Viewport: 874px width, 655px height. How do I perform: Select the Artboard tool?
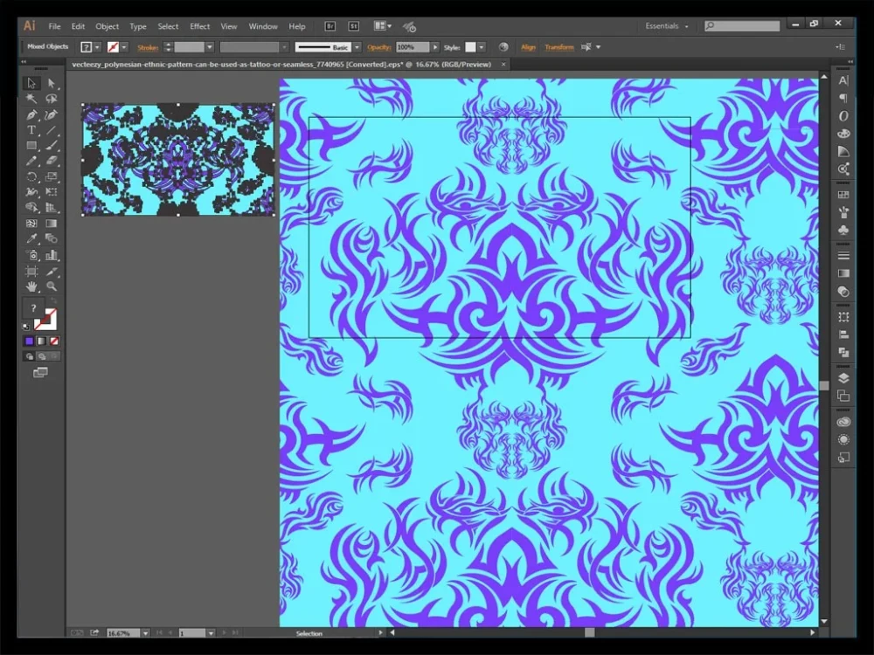tap(31, 272)
